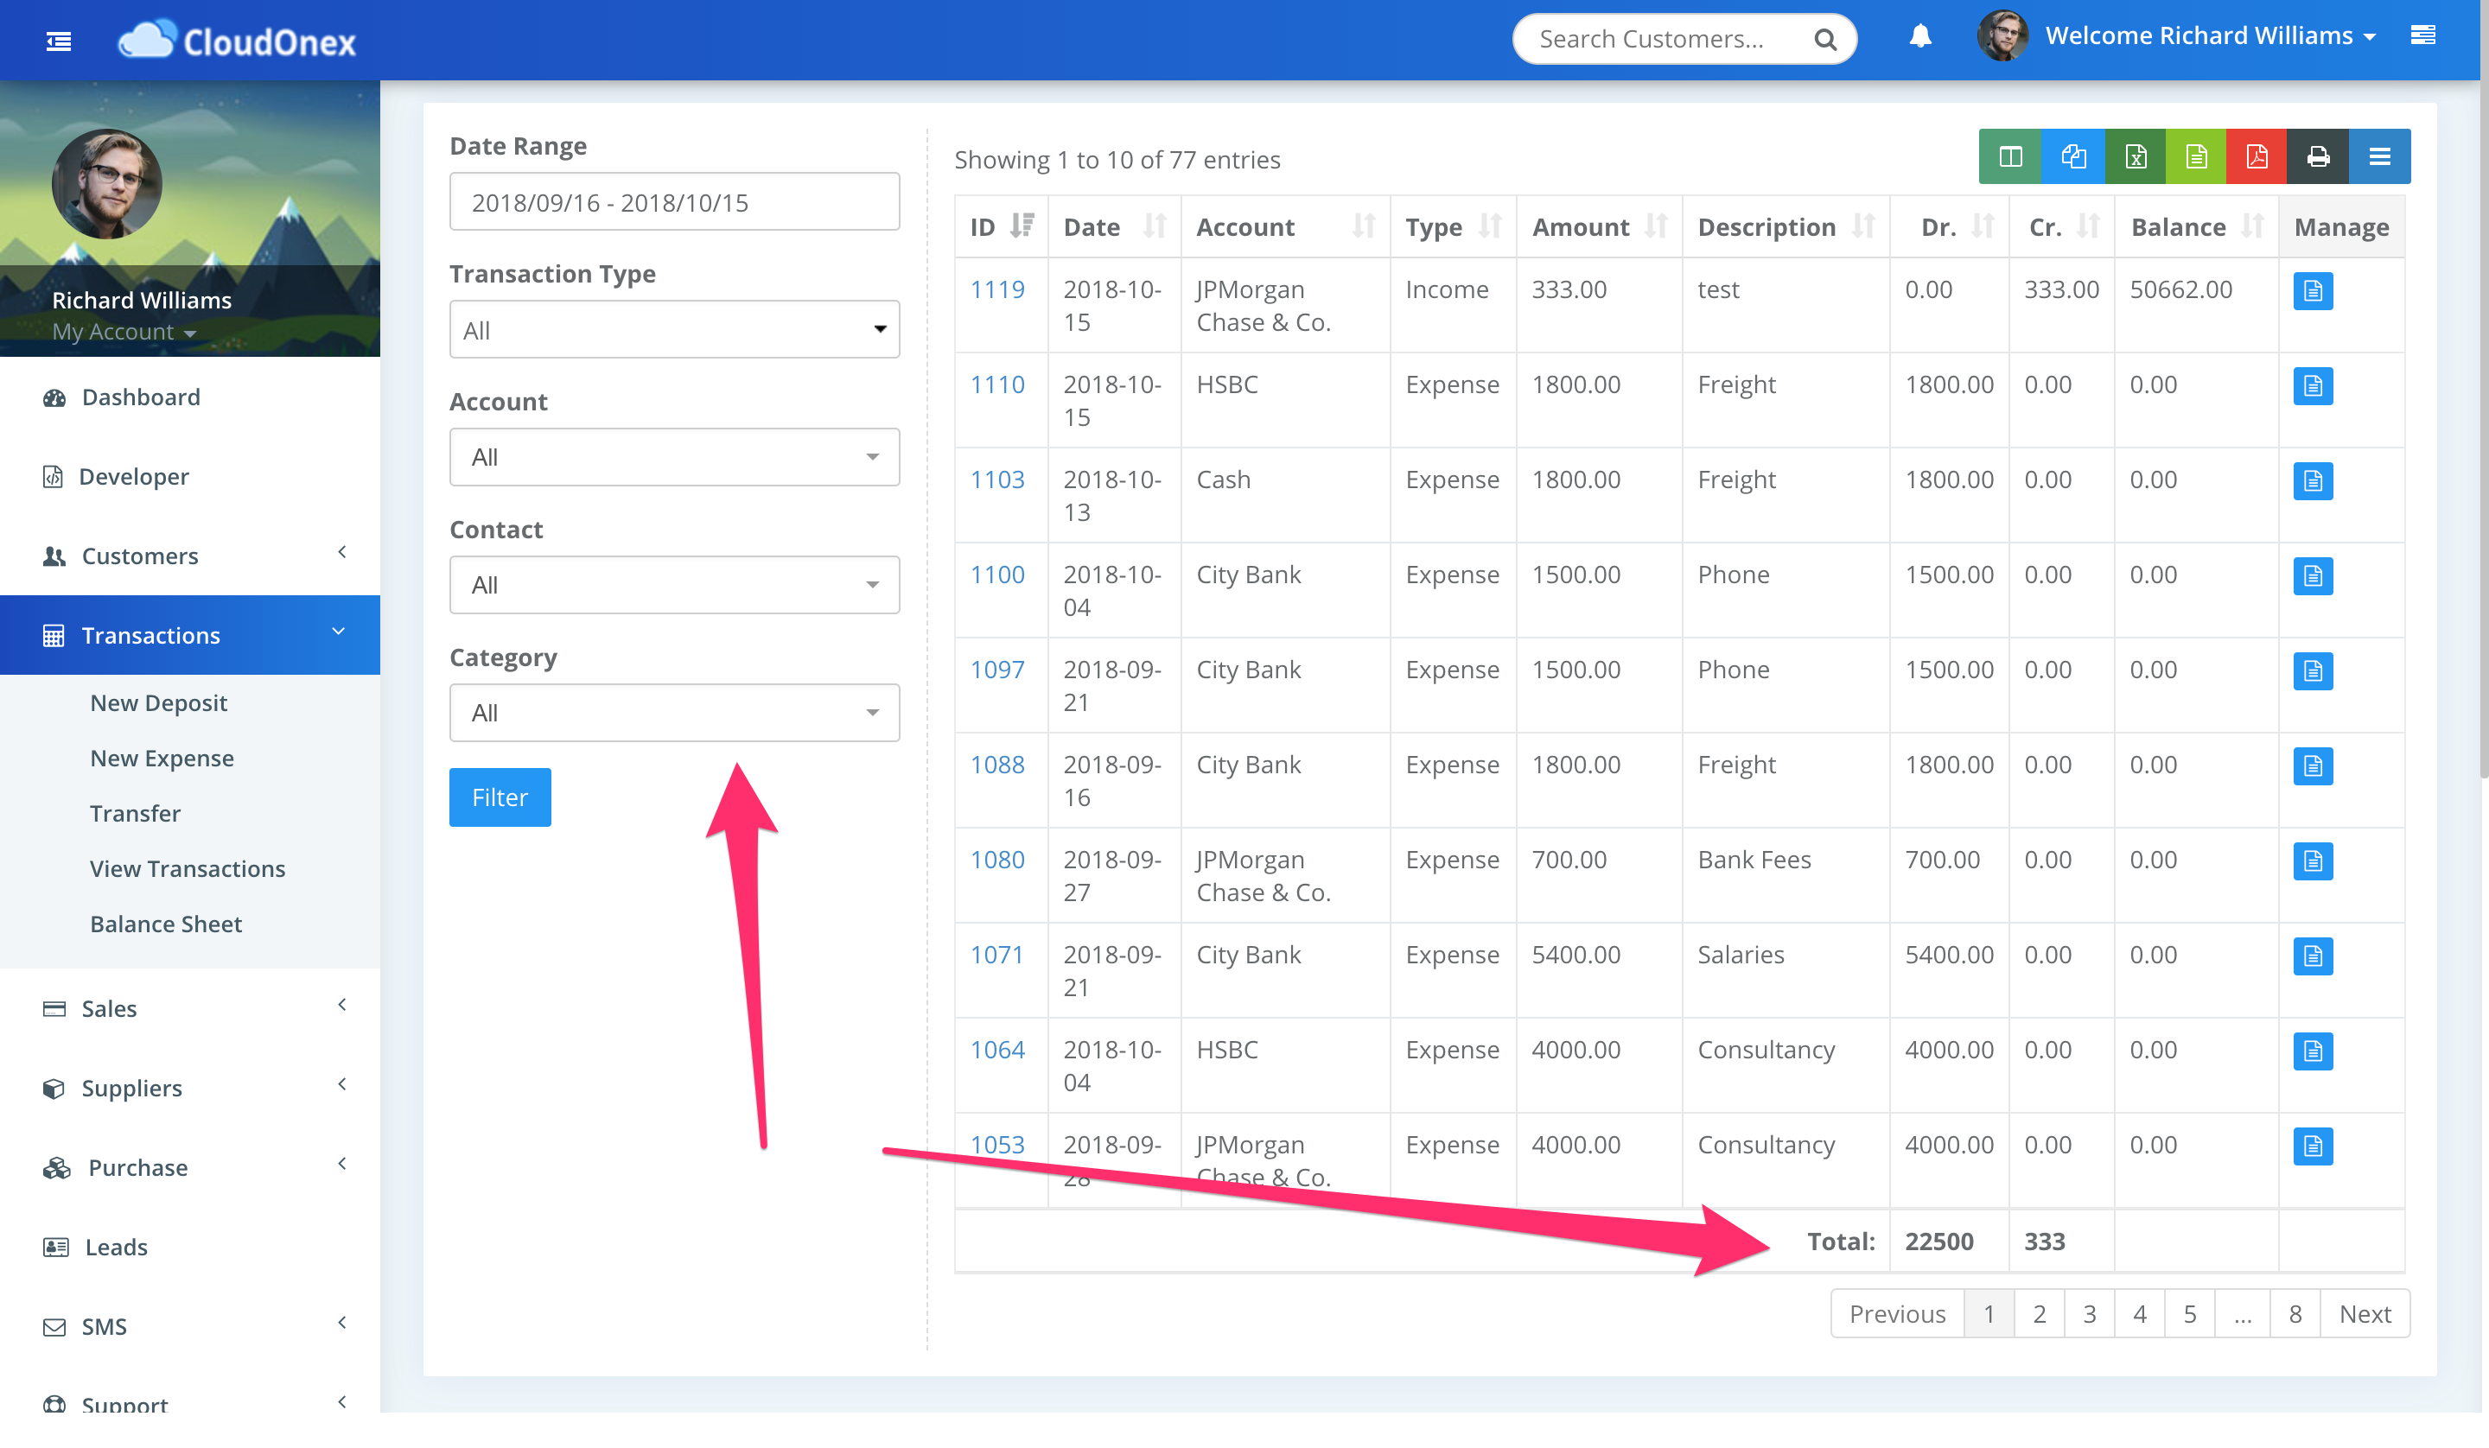
Task: Open manage icon for transaction 1064
Action: pos(2312,1051)
